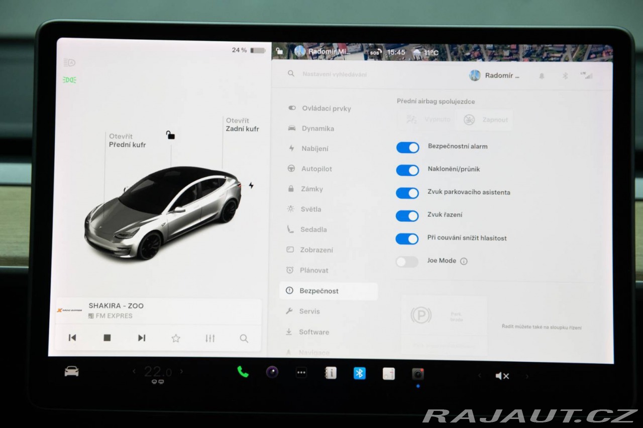643x428 pixels.
Task: Decrease volume with left chevron
Action: (479, 375)
